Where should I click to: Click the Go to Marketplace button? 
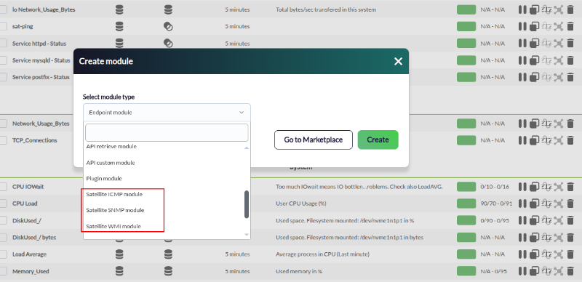coord(314,140)
